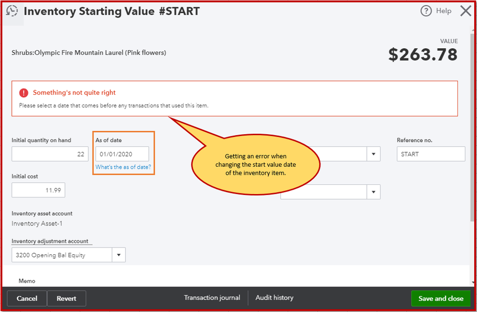
Task: Expand the lower unlabeled account dropdown
Action: tap(373, 192)
